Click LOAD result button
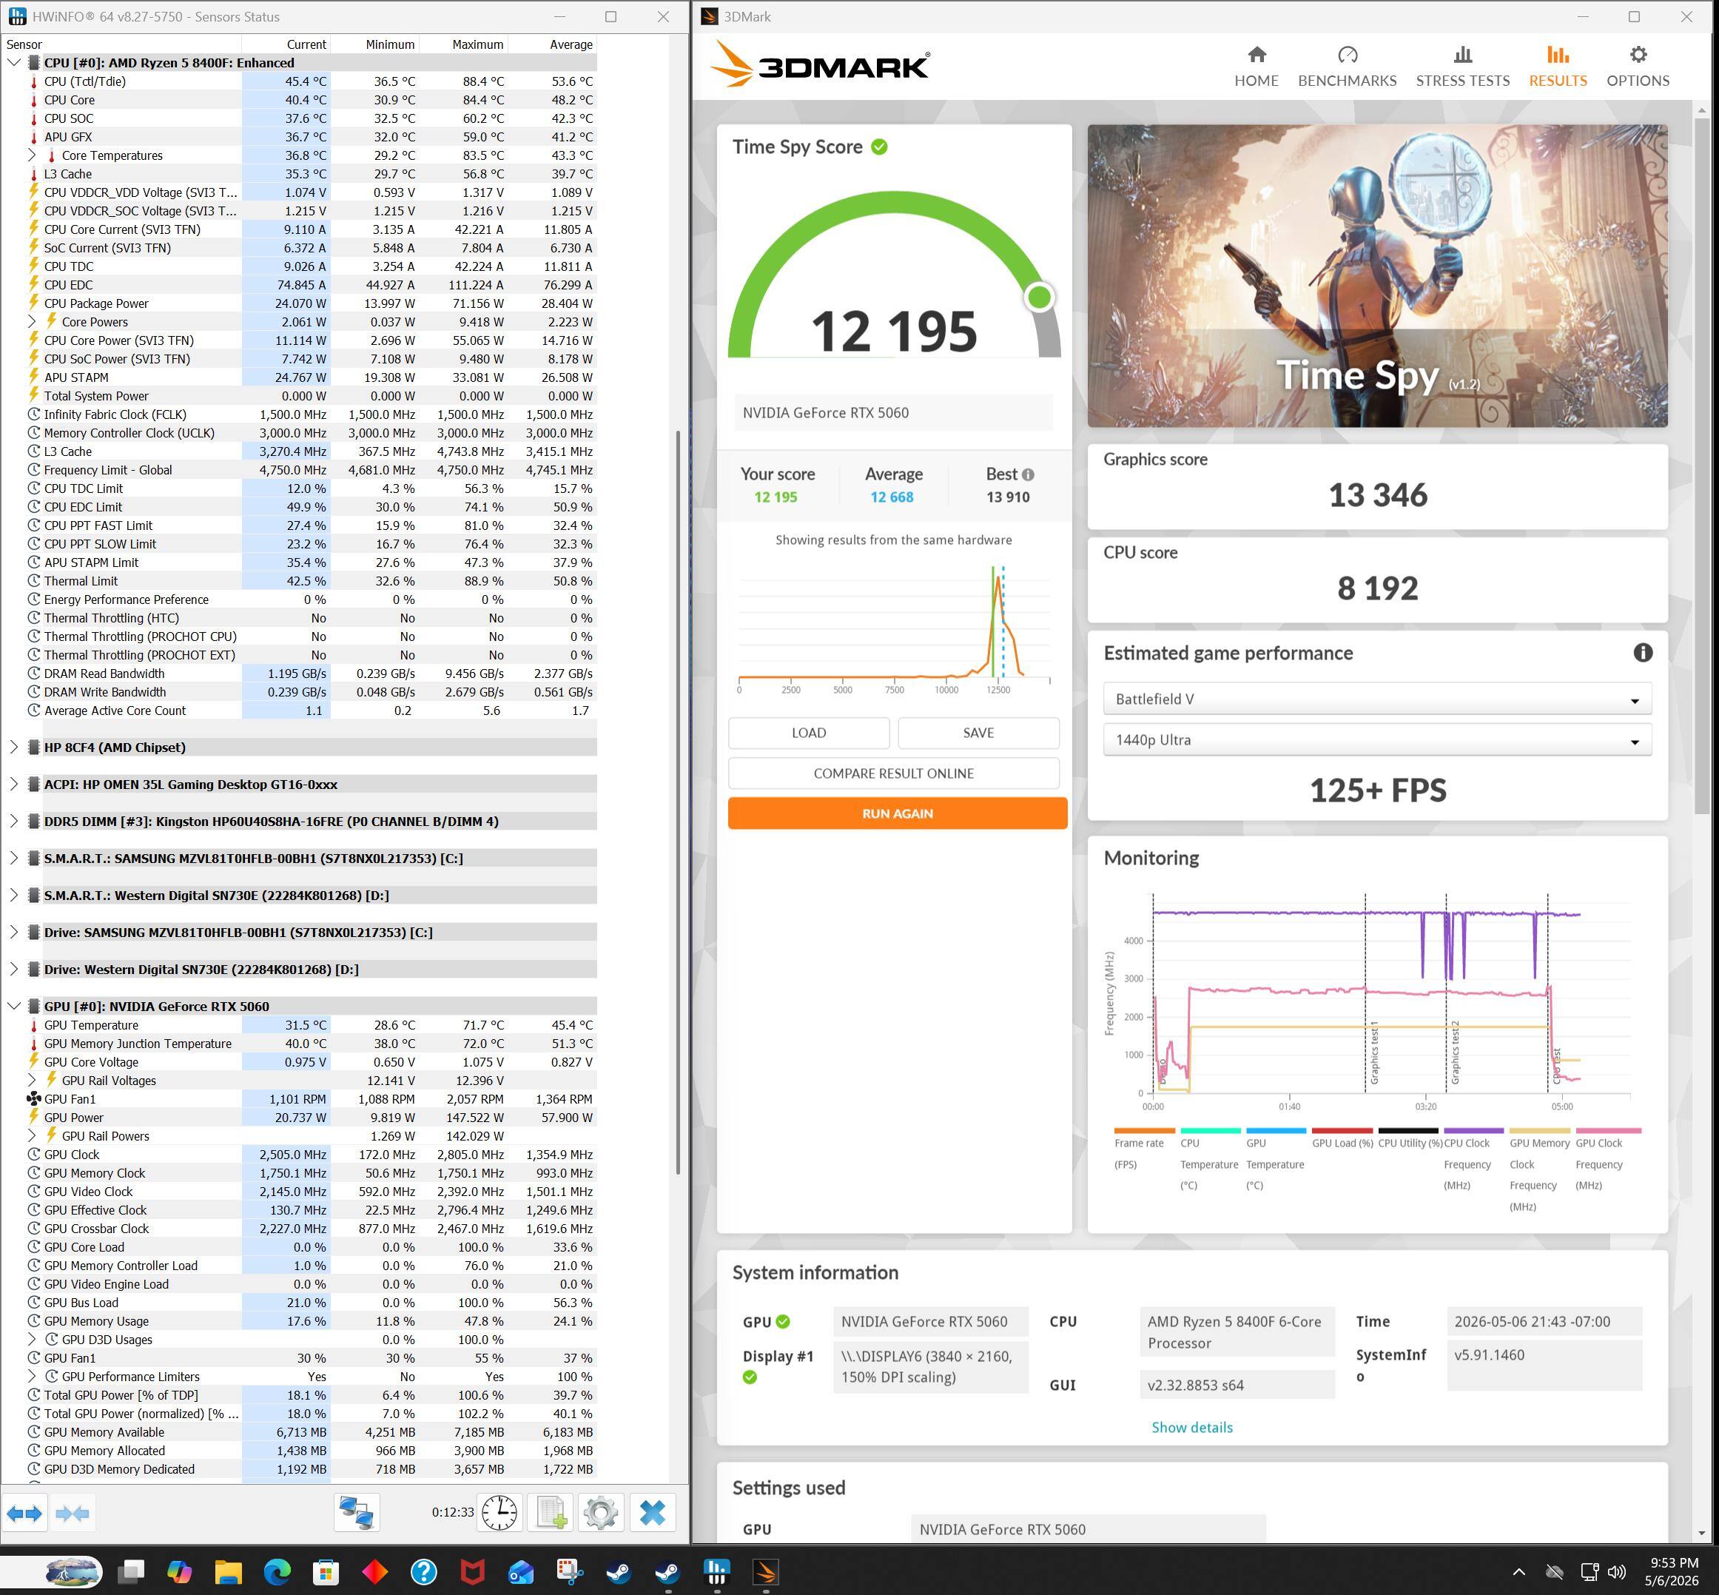The width and height of the screenshot is (1719, 1595). tap(809, 733)
